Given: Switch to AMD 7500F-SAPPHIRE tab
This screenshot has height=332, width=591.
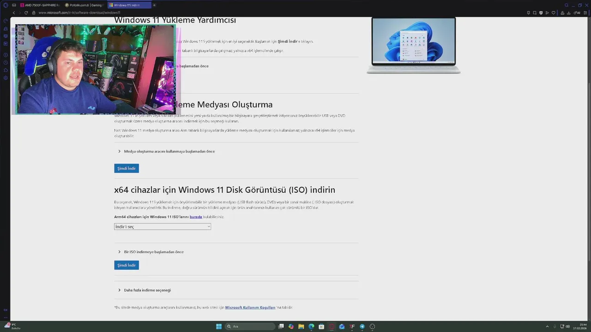Looking at the screenshot, I should [40, 5].
